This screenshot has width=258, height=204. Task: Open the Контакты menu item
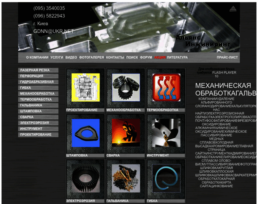tap(115, 57)
